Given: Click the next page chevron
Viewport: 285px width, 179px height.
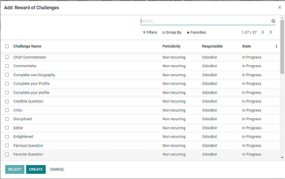Looking at the screenshot, I should [270, 32].
